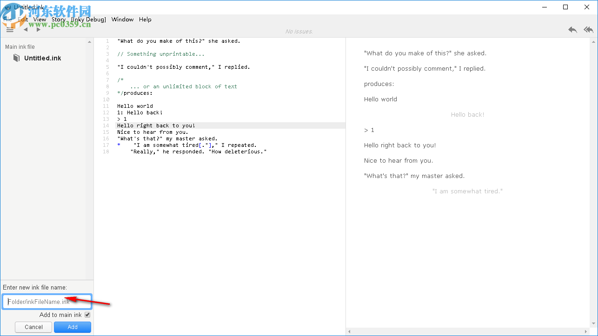
Task: Toggle the Add to main ink checkbox
Action: pos(87,315)
